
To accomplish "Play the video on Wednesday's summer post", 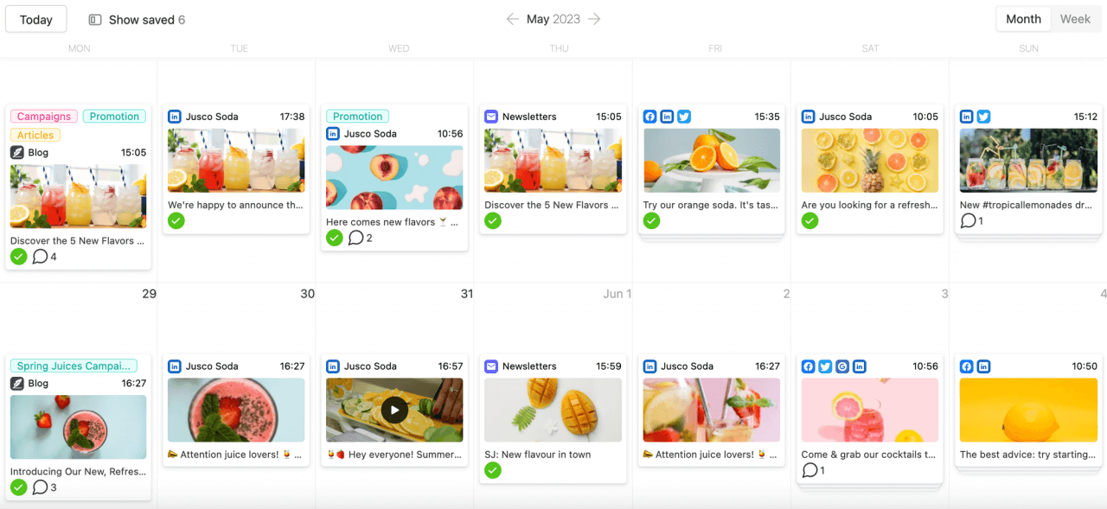I will pyautogui.click(x=394, y=410).
